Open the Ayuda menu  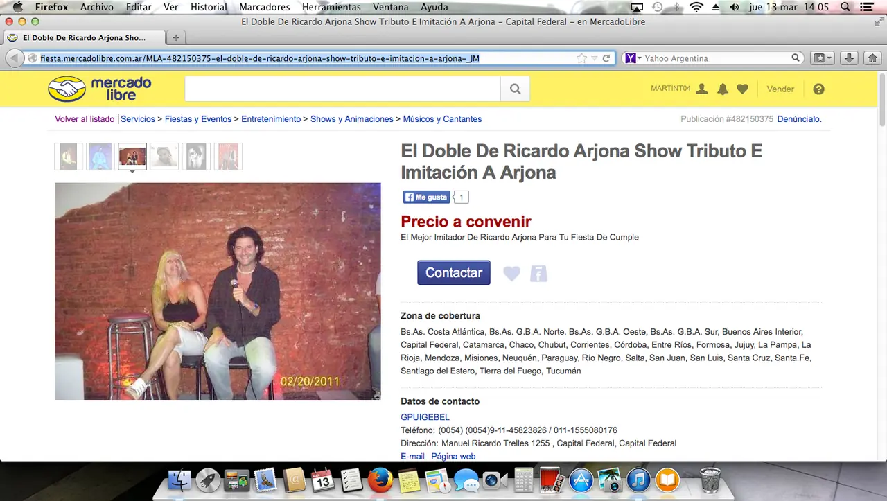click(x=434, y=7)
